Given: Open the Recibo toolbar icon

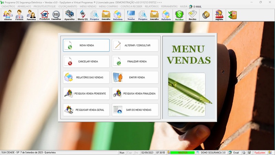Looking at the screenshot, I should click(x=192, y=15).
